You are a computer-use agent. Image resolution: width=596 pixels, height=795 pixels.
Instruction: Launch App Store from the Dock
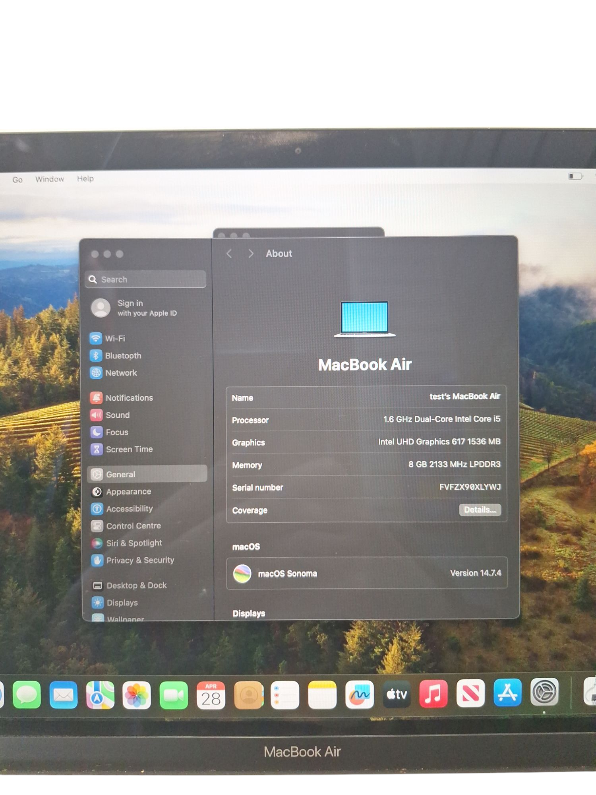(507, 693)
